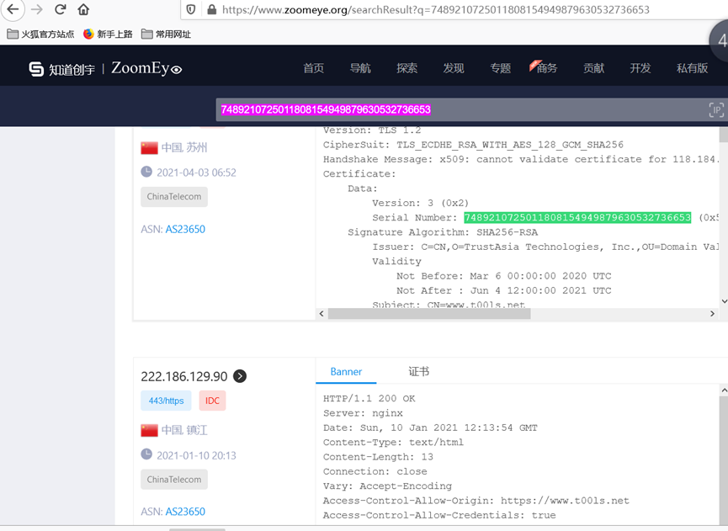The width and height of the screenshot is (728, 531).
Task: Click the ZoomEye logo
Action: pyautogui.click(x=105, y=68)
